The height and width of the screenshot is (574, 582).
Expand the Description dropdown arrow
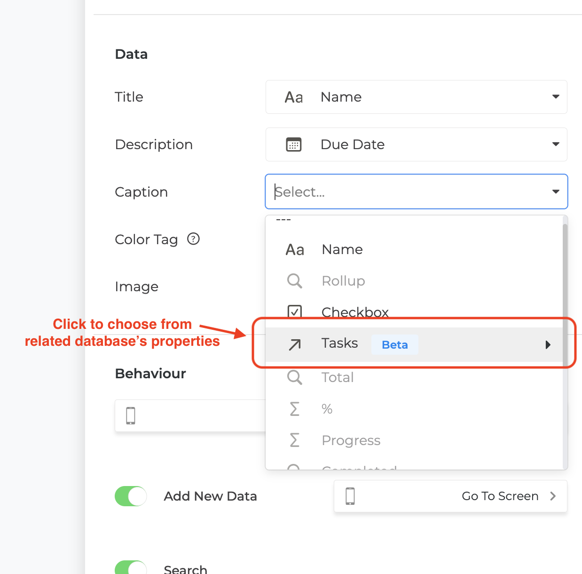pyautogui.click(x=556, y=144)
